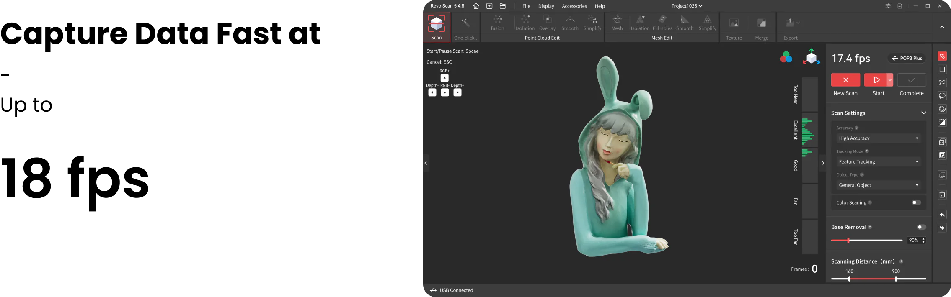951x297 pixels.
Task: Select the lasso selection tool in sidebar
Action: tap(942, 96)
